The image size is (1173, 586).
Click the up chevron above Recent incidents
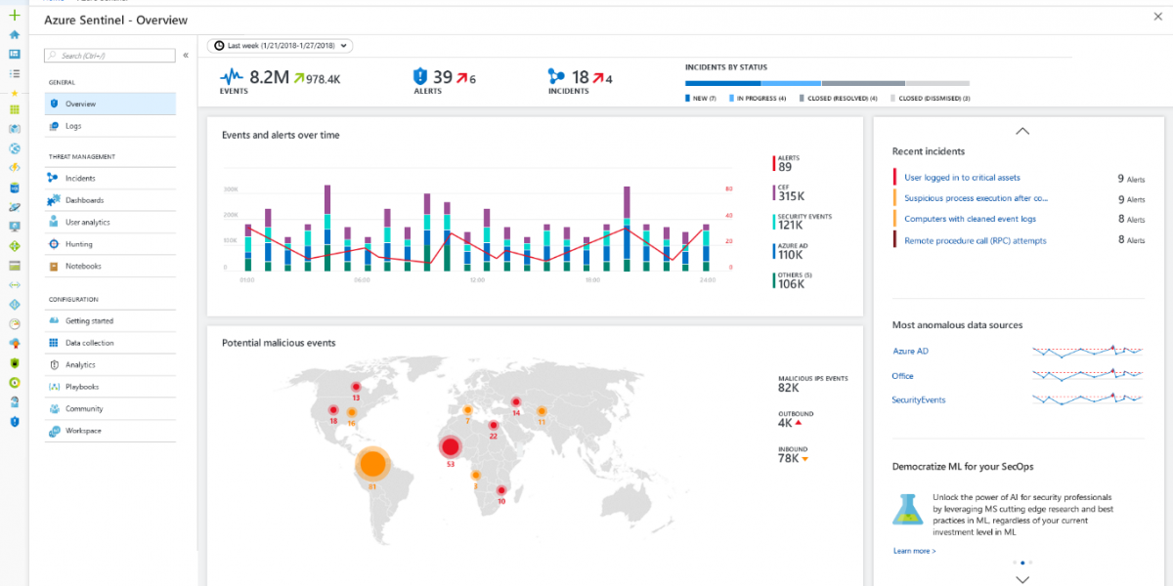coord(1022,130)
